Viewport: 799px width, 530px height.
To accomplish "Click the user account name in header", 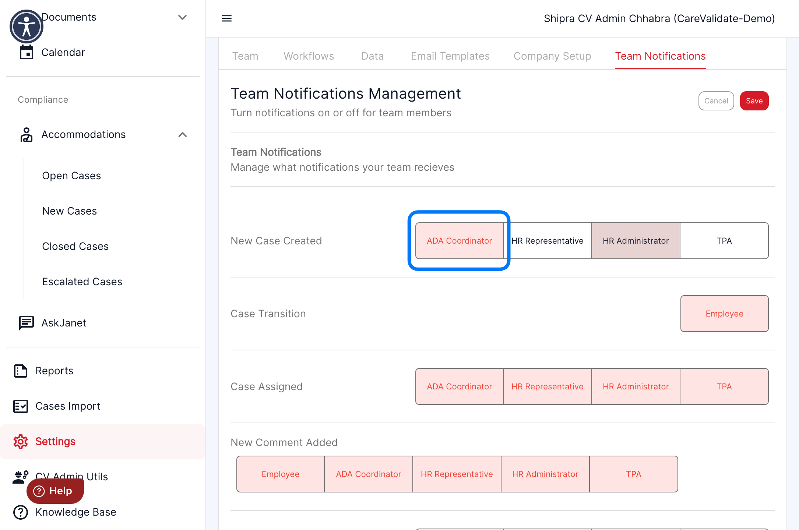I will (x=659, y=18).
